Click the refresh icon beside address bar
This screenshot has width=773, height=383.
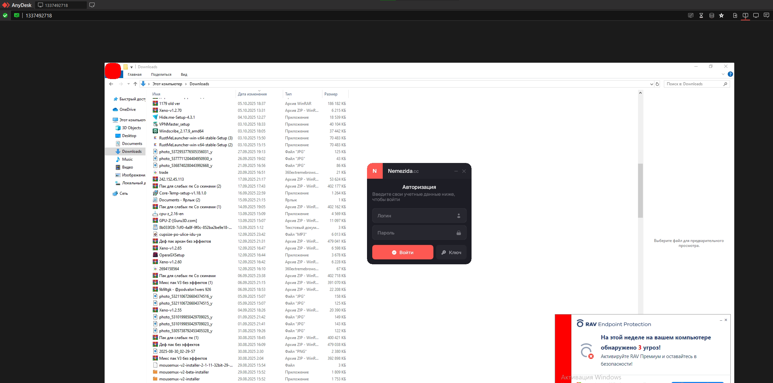pyautogui.click(x=657, y=84)
